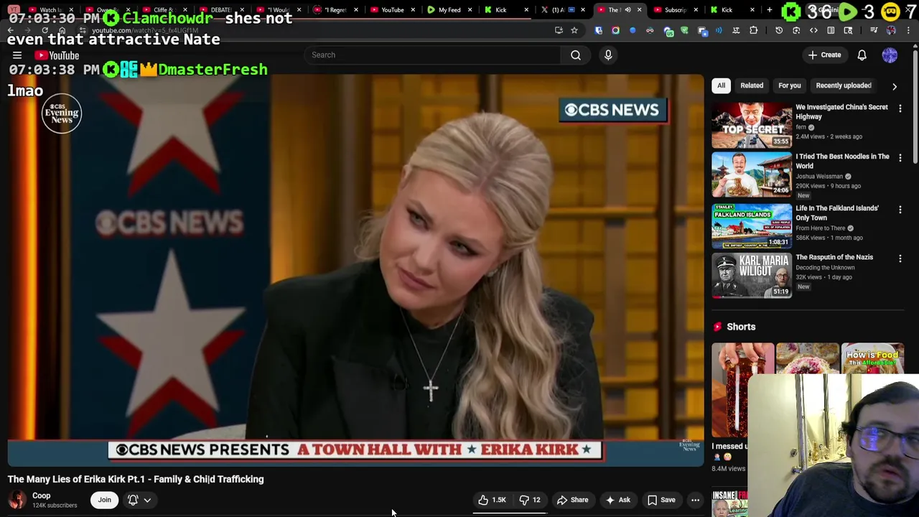Image resolution: width=919 pixels, height=517 pixels.
Task: Open the Best Noodles video thumbnail
Action: pos(752,174)
